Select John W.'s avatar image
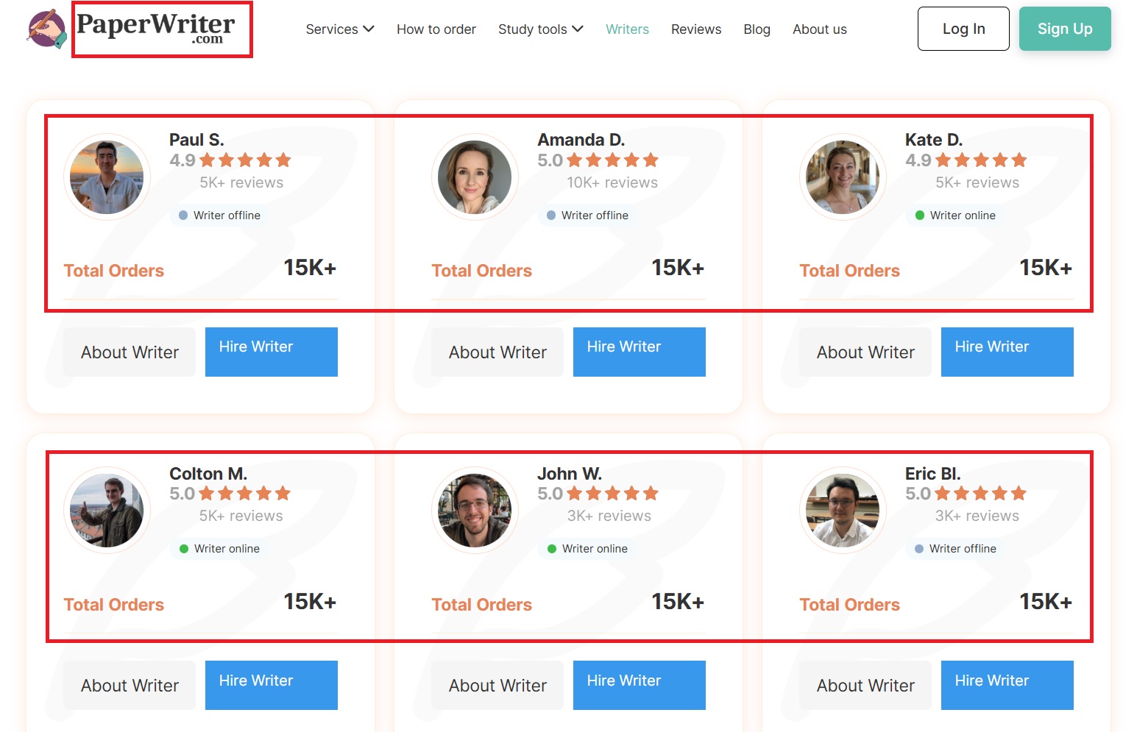The width and height of the screenshot is (1137, 732). [x=475, y=511]
